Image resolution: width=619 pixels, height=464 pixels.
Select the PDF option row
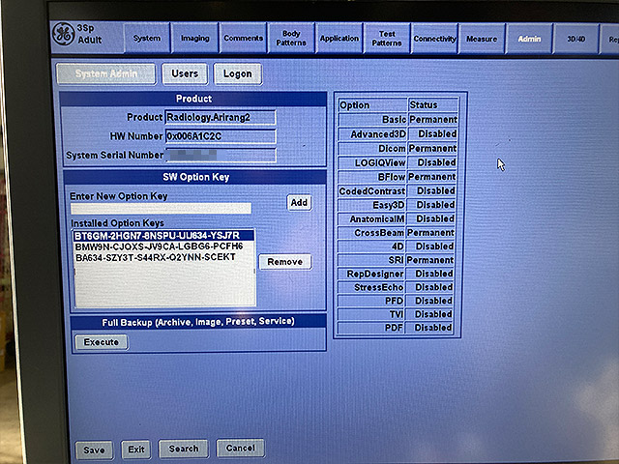coord(395,328)
